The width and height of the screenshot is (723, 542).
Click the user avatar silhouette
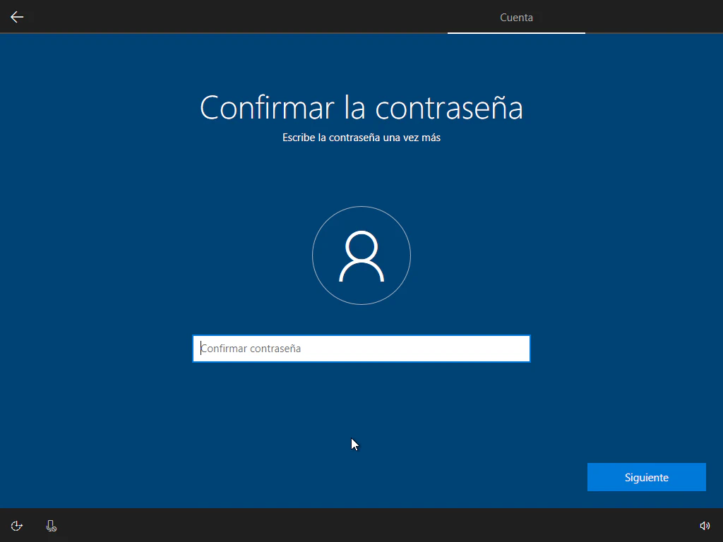pos(361,256)
